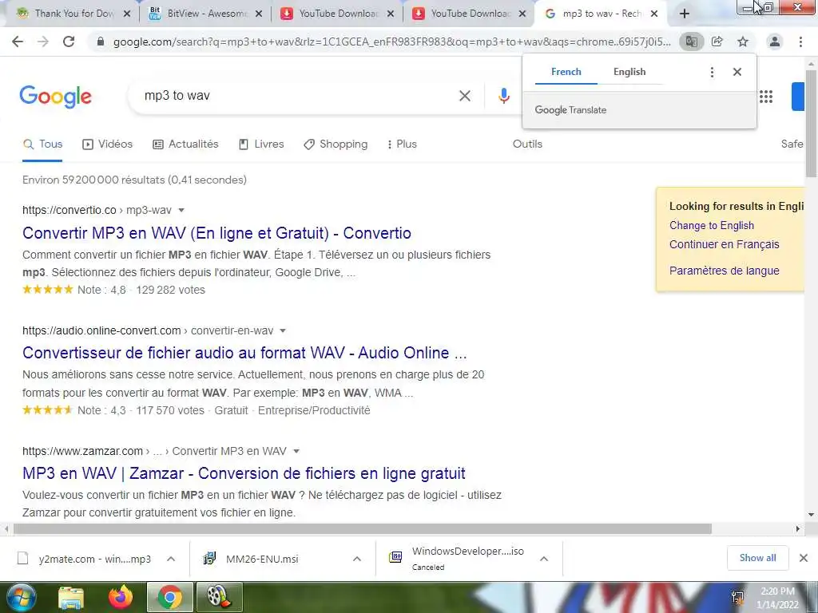Open the Windows Start menu
The height and width of the screenshot is (613, 818).
(21, 597)
